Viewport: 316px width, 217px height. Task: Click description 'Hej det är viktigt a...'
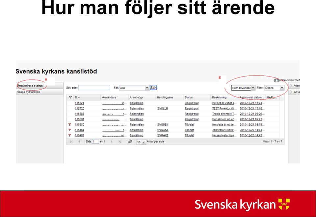pyautogui.click(x=224, y=103)
